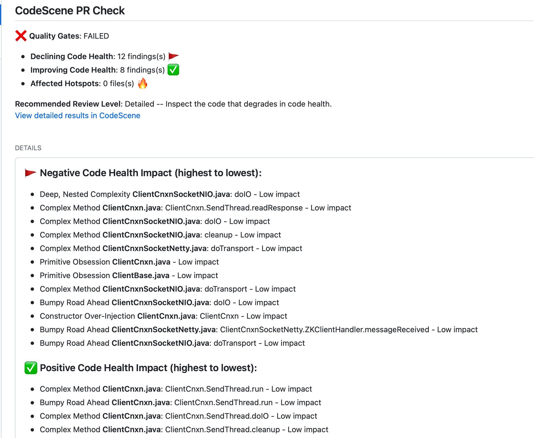534x438 pixels.
Task: Click the green checkmark before Positive Code Health Impact
Action: pos(31,368)
